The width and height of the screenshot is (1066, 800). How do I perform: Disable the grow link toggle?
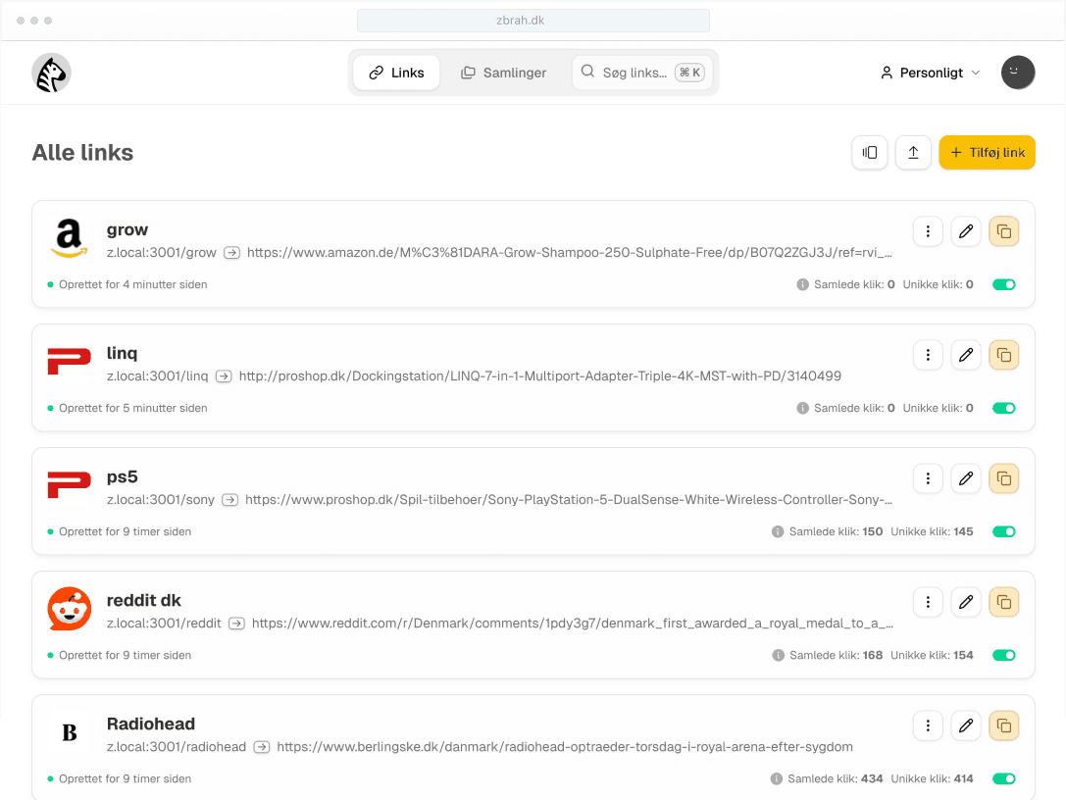point(1003,284)
